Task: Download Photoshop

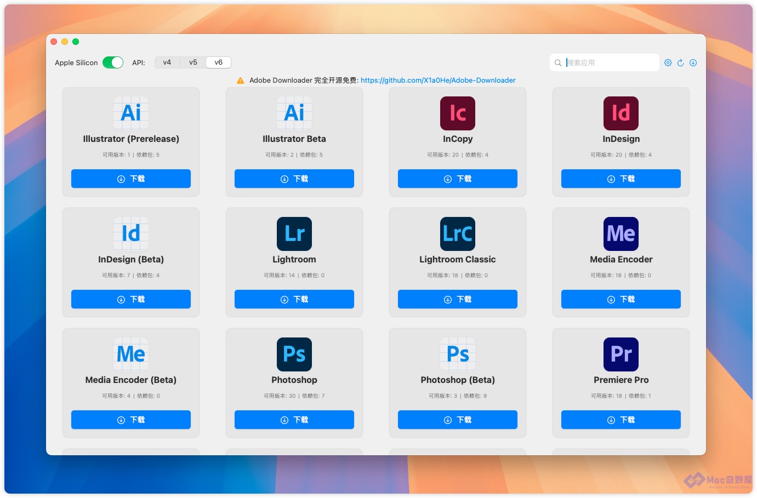Action: click(294, 420)
